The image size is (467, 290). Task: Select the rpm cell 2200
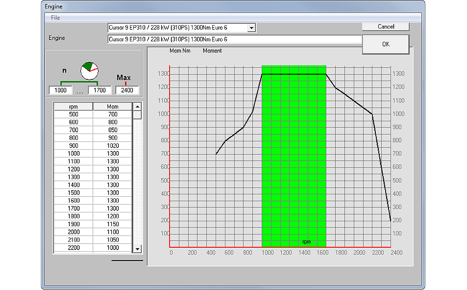[x=73, y=248]
